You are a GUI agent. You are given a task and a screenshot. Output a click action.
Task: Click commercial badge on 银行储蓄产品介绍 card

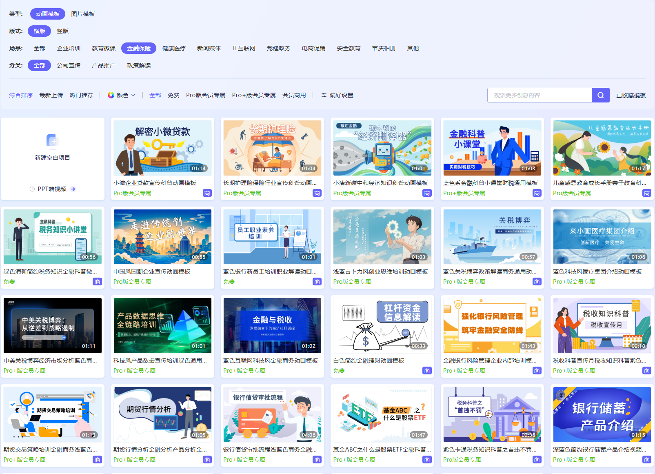coord(646,460)
